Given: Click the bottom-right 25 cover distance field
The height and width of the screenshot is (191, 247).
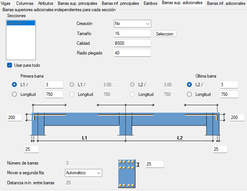Looking at the screenshot, I should (x=220, y=149).
